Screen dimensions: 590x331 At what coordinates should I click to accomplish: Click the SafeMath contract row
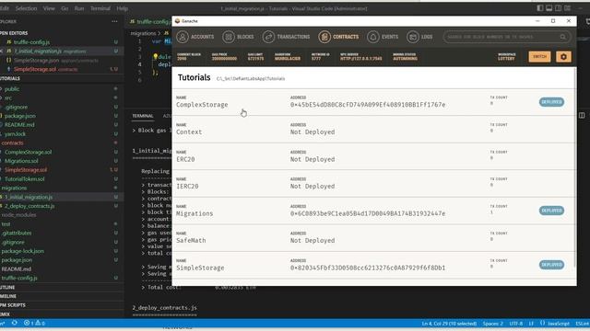click(x=374, y=238)
